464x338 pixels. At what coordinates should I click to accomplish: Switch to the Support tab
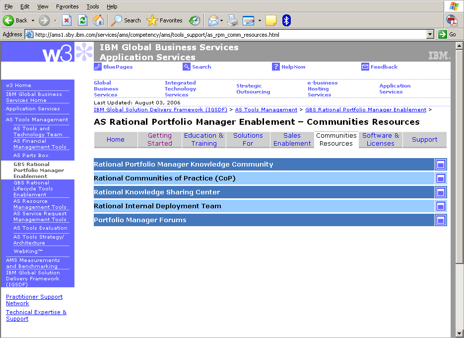point(425,139)
